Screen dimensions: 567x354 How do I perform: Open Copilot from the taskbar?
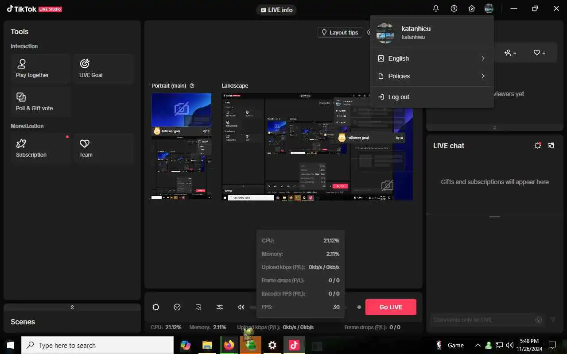(x=186, y=345)
